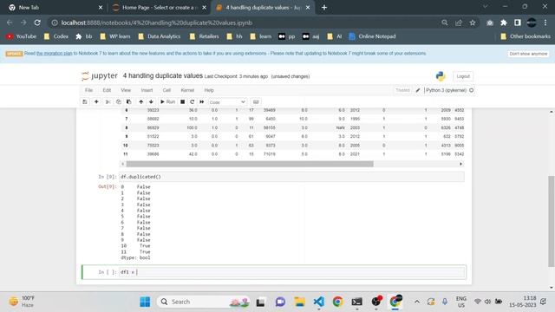Click right arrow of dataframe scrollbar
555x312 pixels.
click(460, 164)
